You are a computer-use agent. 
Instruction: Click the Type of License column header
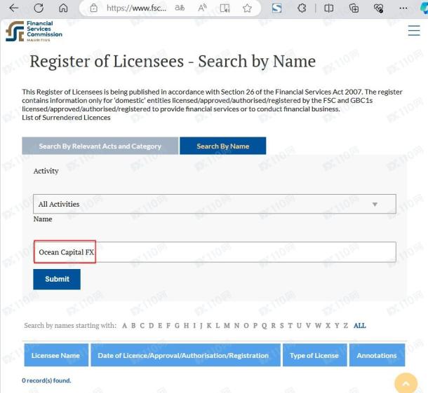tap(315, 355)
